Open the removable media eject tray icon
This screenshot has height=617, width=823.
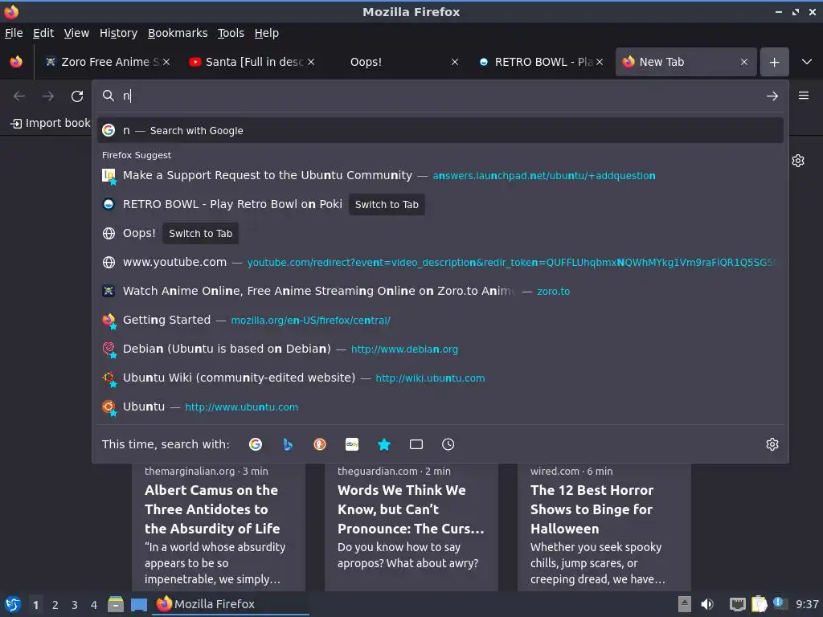[685, 604]
